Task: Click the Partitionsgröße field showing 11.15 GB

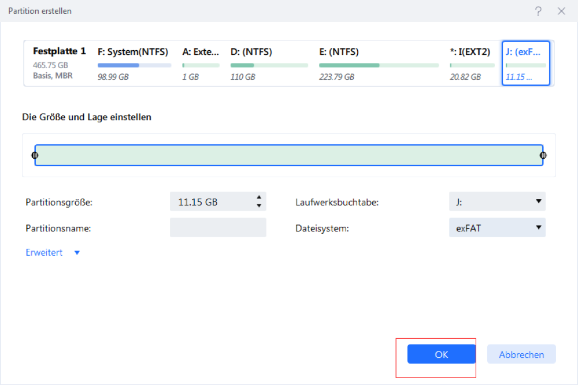Action: coord(218,201)
